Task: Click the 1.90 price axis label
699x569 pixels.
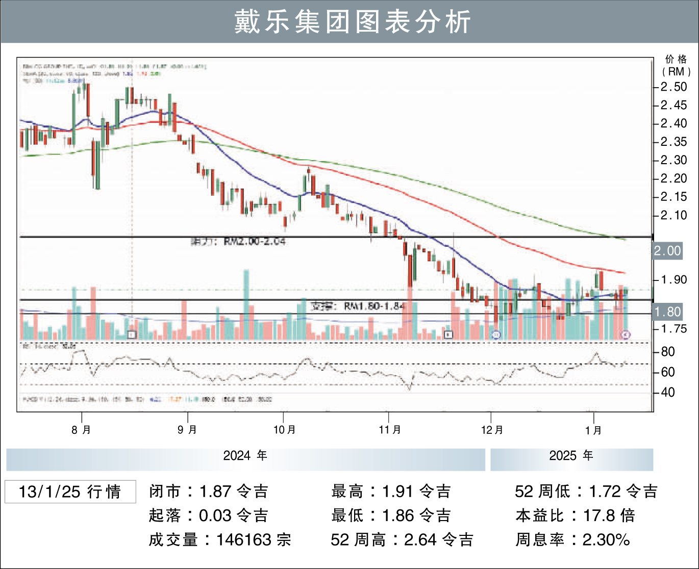Action: click(674, 280)
